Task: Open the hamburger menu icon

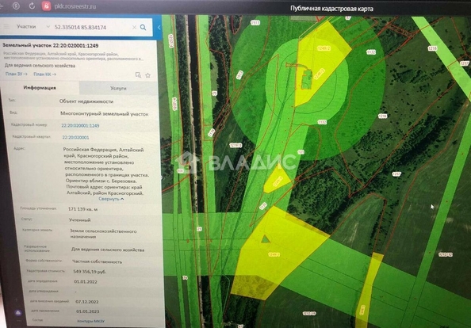Action: pos(6,26)
